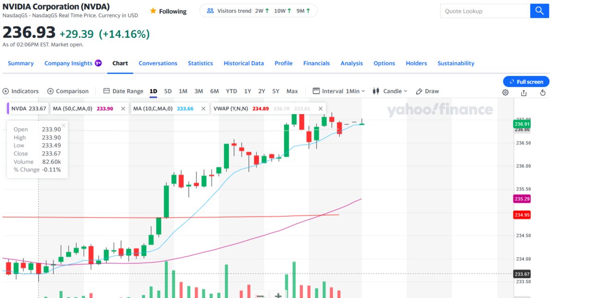Click the blue search magnifier button
Screen dimensions: 589x298
point(539,11)
